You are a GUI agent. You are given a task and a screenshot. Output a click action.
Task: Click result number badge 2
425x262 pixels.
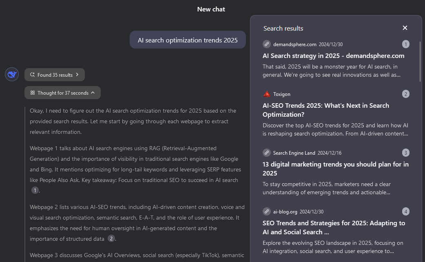coord(406,94)
